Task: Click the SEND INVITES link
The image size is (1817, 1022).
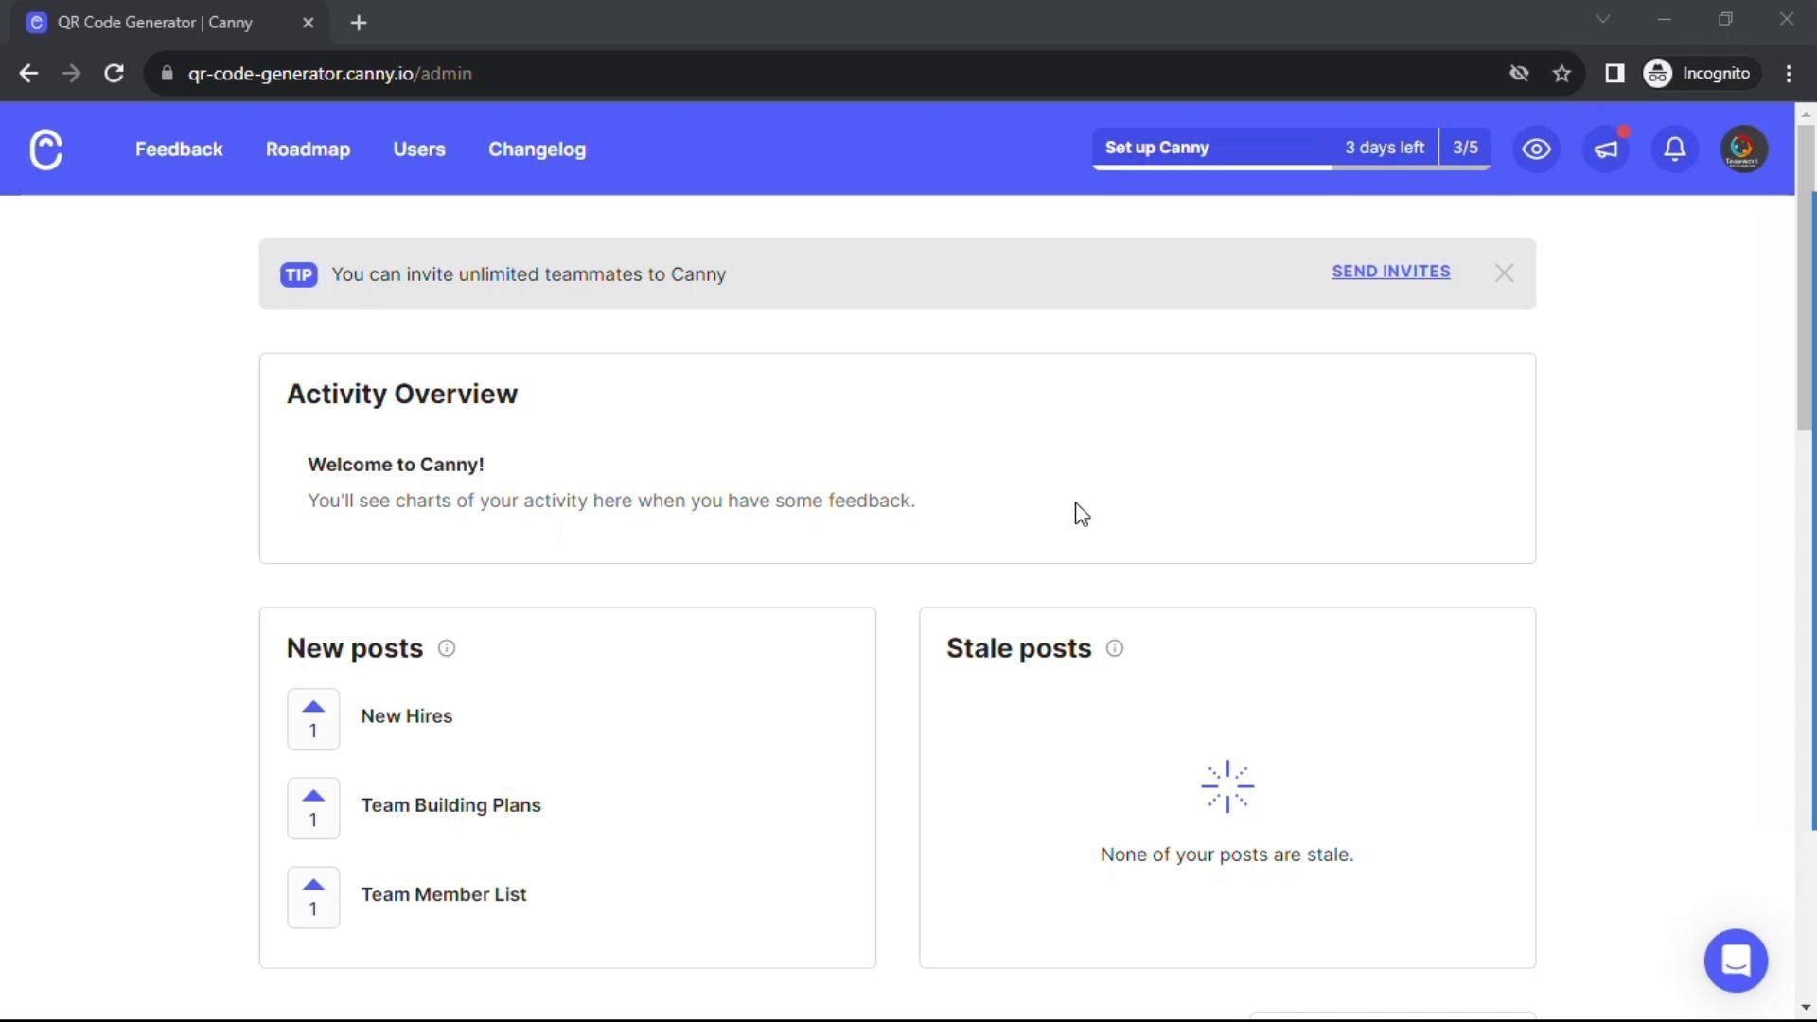Action: point(1390,272)
